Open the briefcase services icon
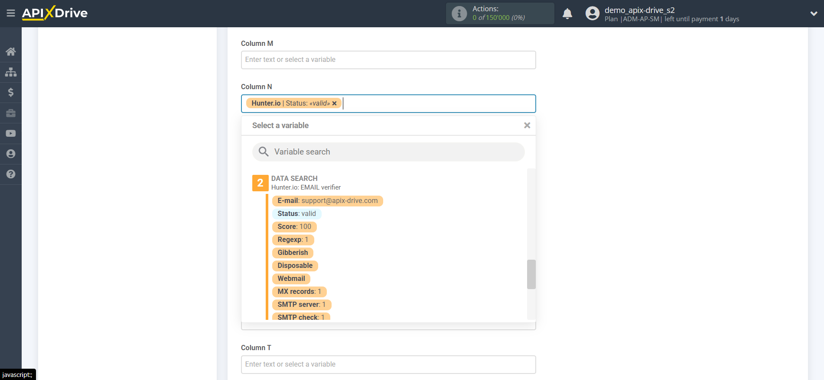This screenshot has height=380, width=824. tap(11, 113)
